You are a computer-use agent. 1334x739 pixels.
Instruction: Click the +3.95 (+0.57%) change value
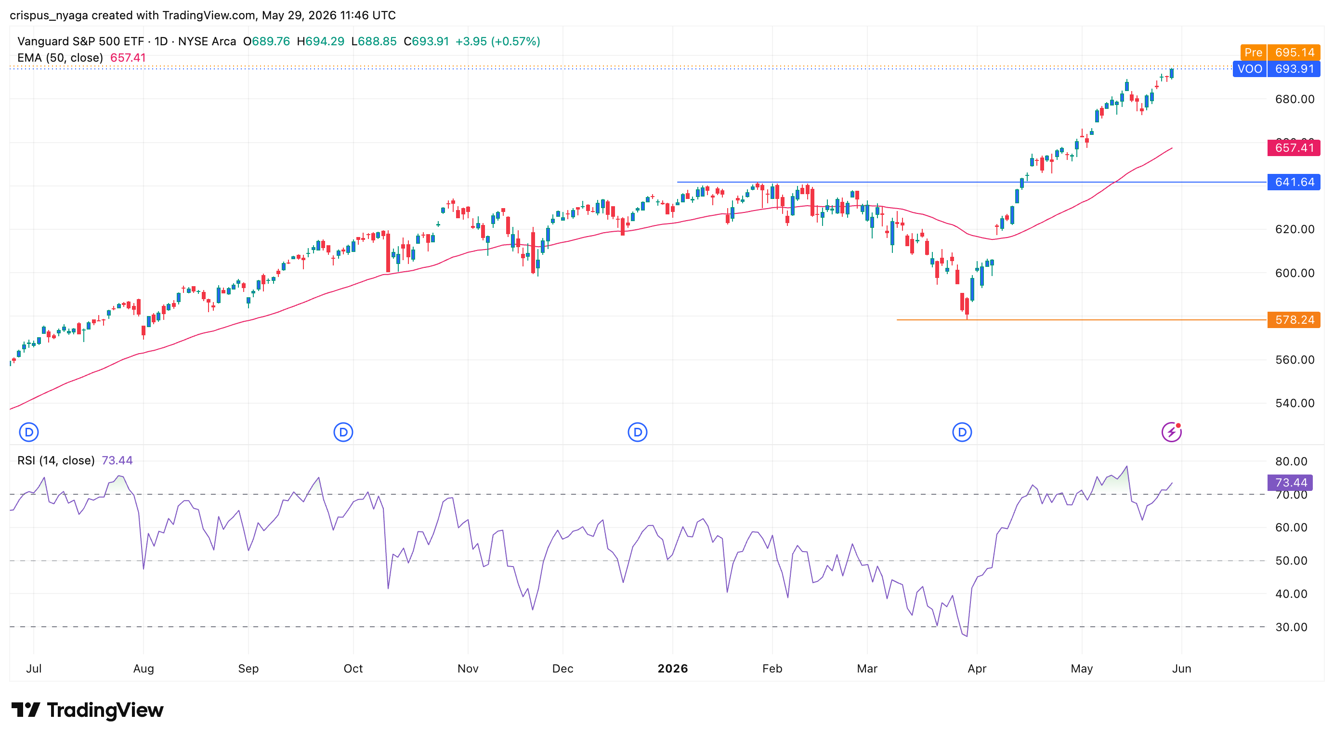(497, 41)
